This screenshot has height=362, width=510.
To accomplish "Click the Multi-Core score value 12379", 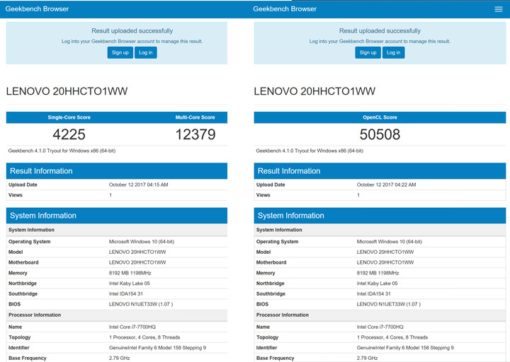I will click(x=195, y=134).
